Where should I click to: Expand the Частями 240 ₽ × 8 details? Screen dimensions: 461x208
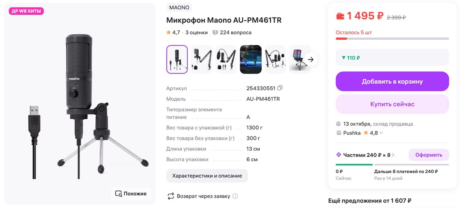click(393, 155)
